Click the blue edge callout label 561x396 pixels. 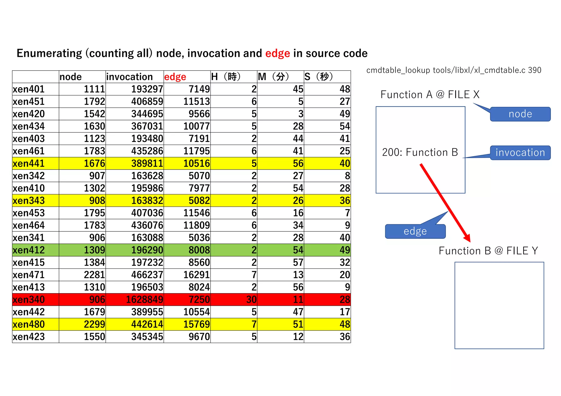415,231
